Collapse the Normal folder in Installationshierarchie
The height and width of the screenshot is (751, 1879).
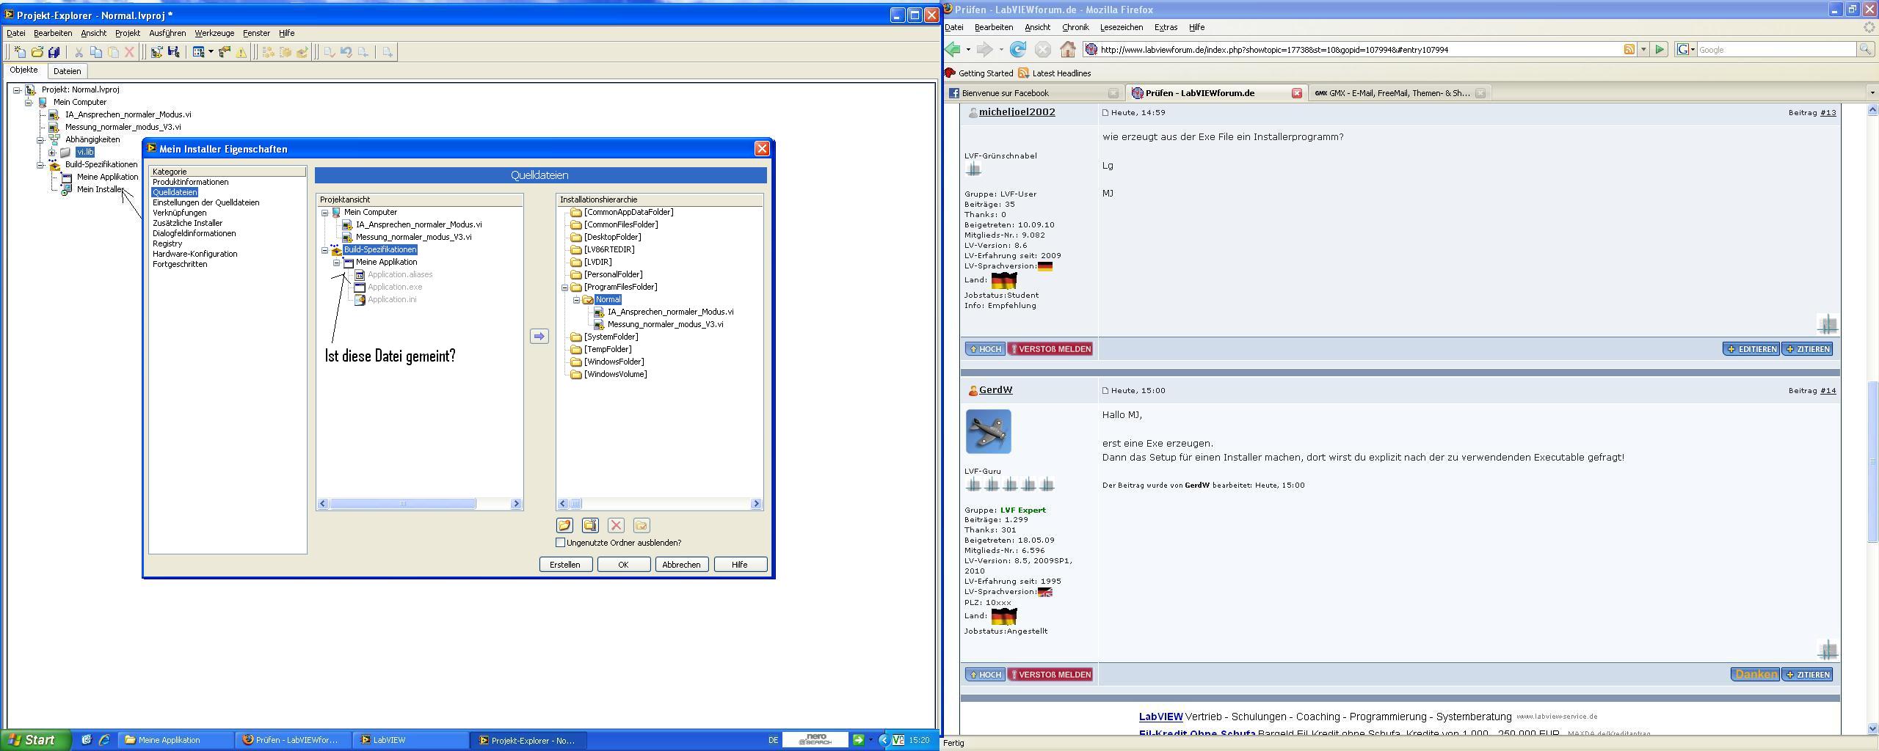[x=576, y=300]
